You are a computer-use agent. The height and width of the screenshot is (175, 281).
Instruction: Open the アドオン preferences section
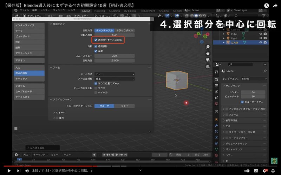[29, 60]
